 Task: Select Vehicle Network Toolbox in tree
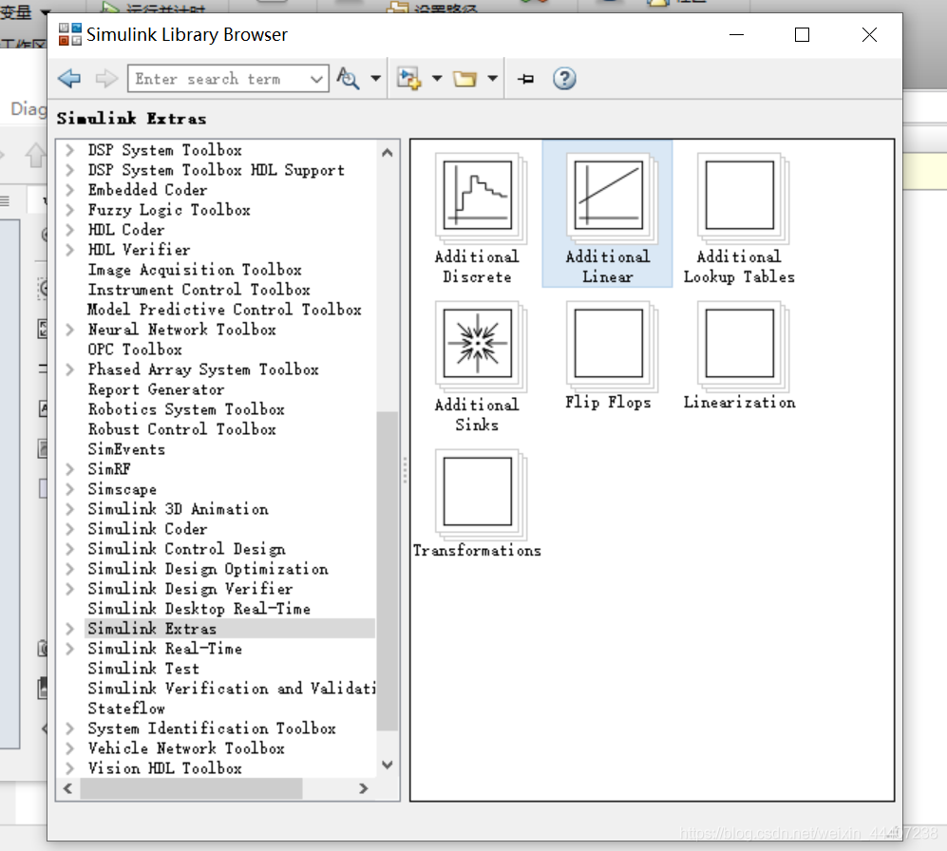(x=186, y=747)
